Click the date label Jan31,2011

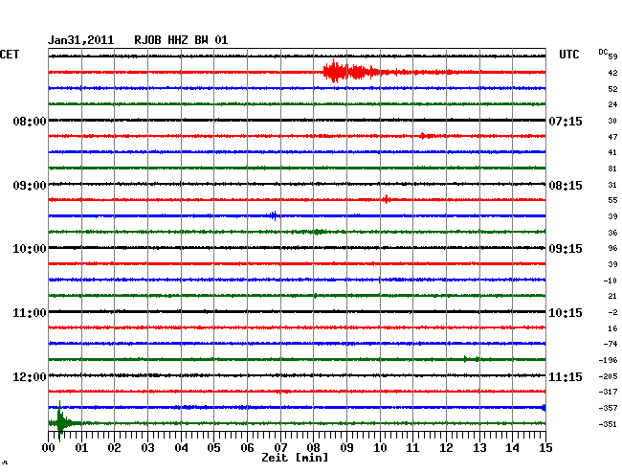(81, 40)
